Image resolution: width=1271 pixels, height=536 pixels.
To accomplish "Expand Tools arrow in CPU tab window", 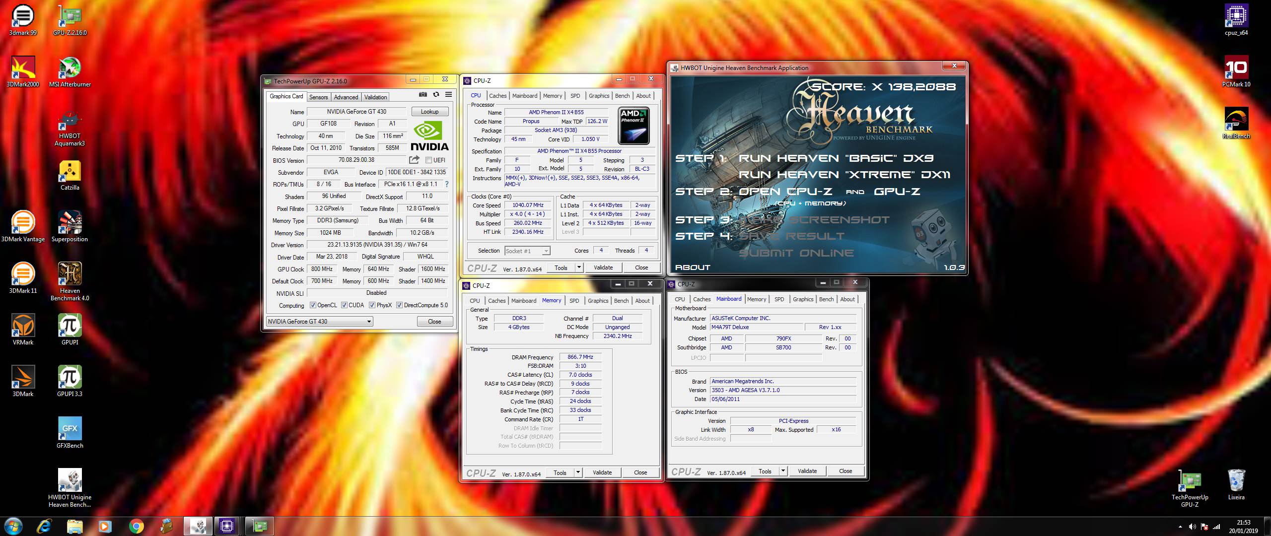I will (579, 268).
